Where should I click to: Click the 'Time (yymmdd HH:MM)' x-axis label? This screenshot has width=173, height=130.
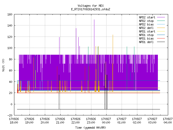click(x=91, y=128)
